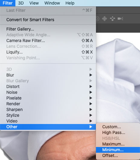The height and width of the screenshot is (160, 140).
Task: Click the 3D pan mode icon
Action: click(104, 19)
